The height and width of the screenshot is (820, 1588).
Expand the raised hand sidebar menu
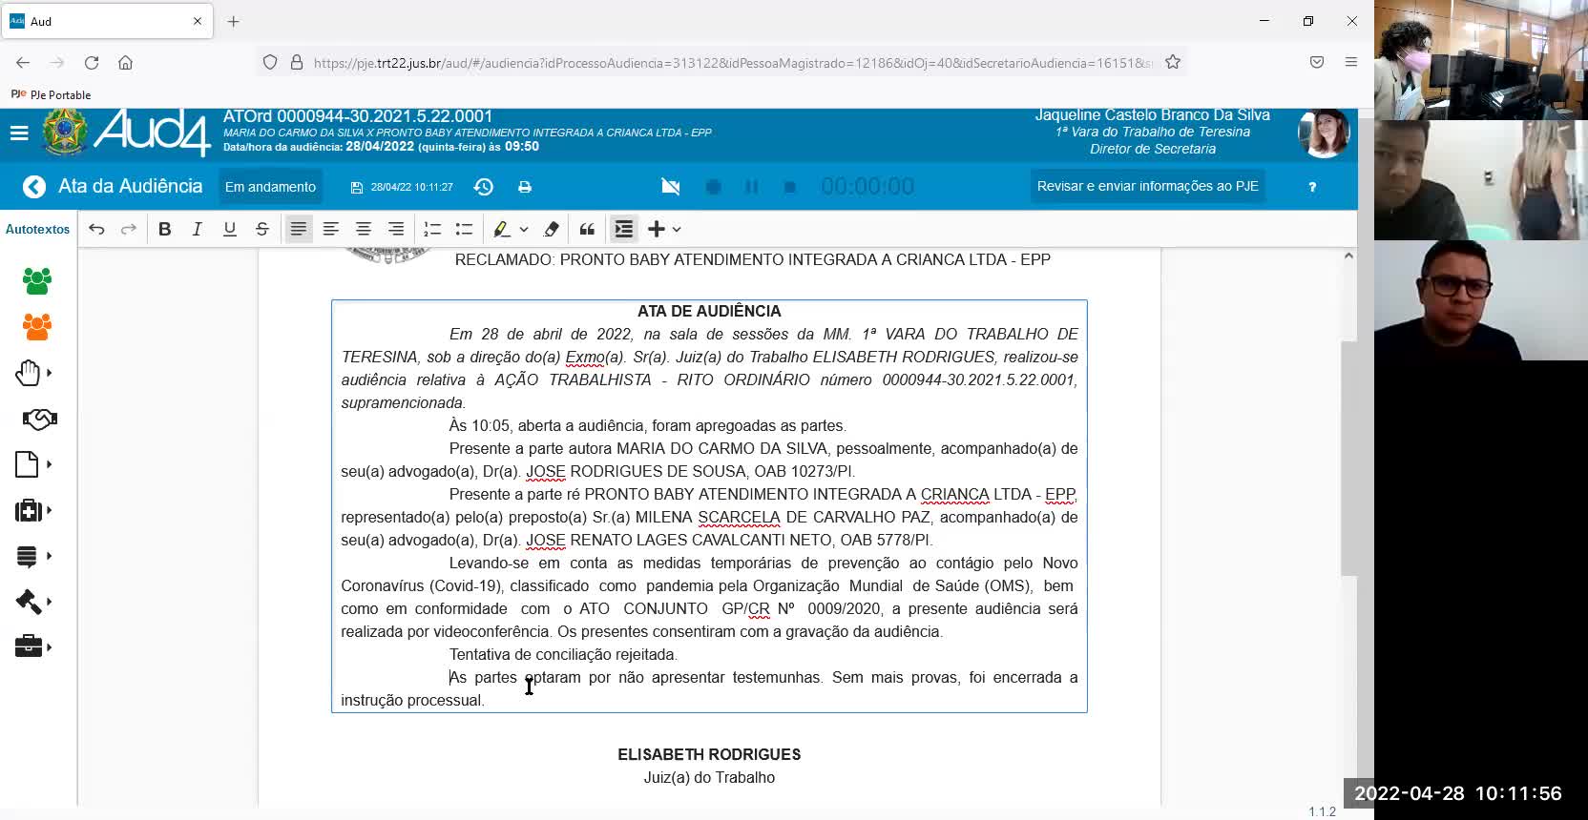pyautogui.click(x=33, y=373)
